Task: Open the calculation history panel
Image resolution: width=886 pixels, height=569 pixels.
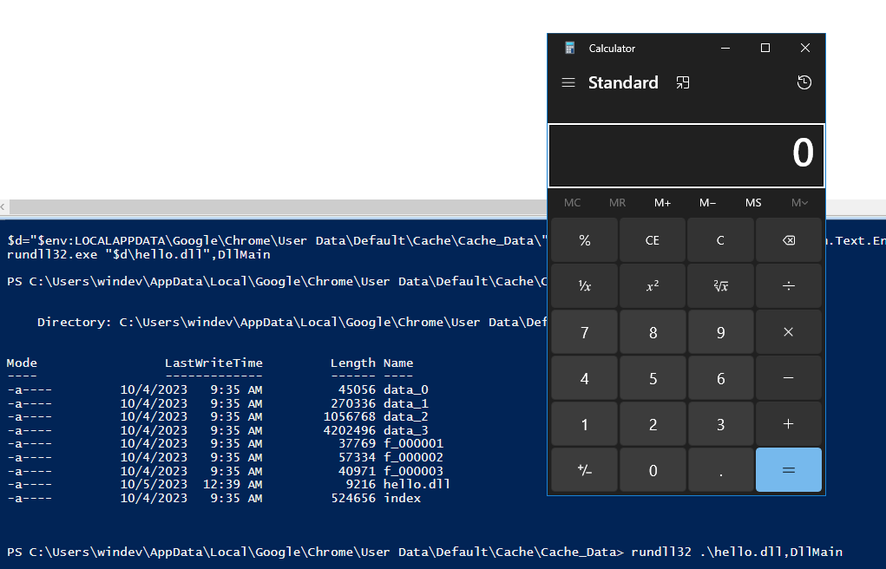Action: [804, 82]
